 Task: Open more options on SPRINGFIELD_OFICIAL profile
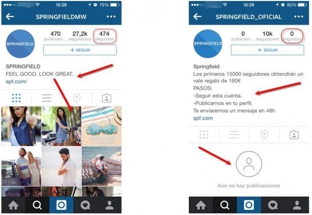[x=298, y=17]
